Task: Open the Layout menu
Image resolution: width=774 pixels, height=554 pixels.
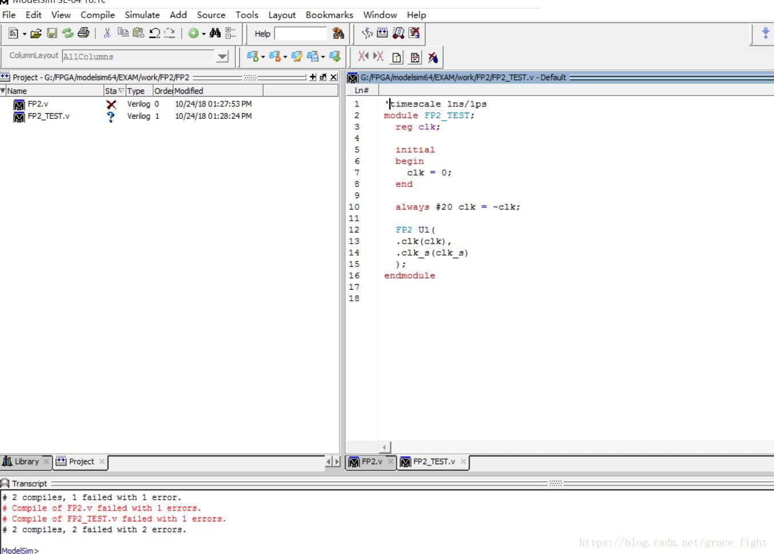Action: point(282,15)
